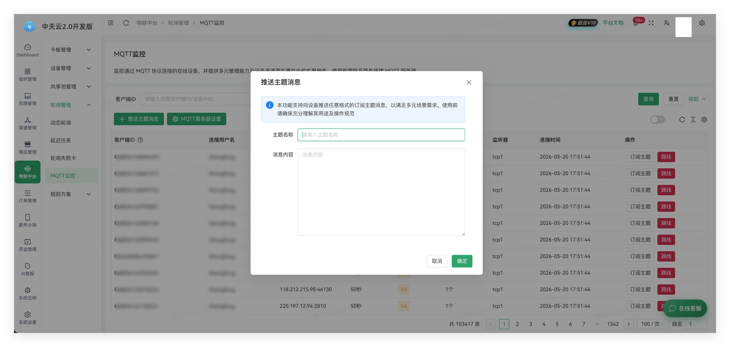Expand the 规则方案 menu

pyautogui.click(x=70, y=194)
